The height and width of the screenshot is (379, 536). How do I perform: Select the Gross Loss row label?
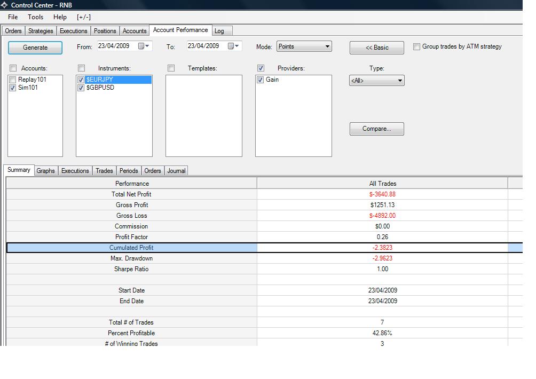pos(132,216)
